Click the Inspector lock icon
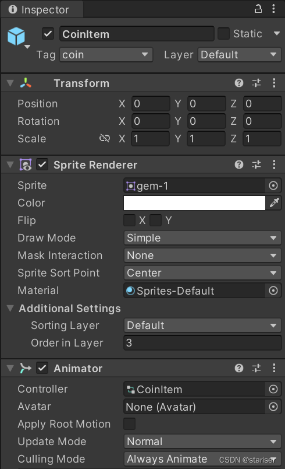This screenshot has width=285, height=469. point(258,9)
